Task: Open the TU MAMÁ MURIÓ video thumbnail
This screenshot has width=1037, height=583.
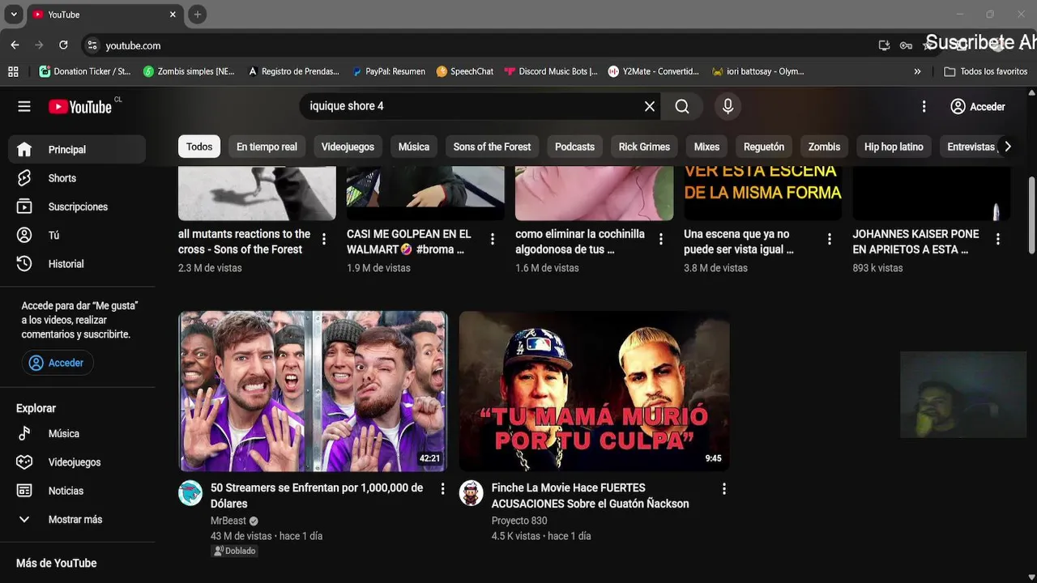Action: (594, 391)
